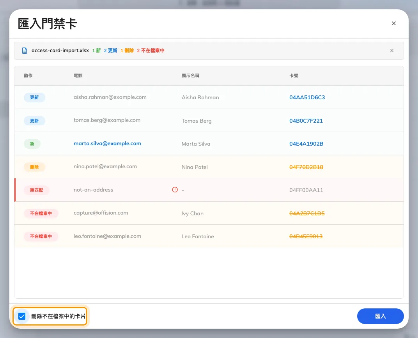Click struck-through card 04F70D2B18
This screenshot has width=418, height=338.
(x=306, y=167)
